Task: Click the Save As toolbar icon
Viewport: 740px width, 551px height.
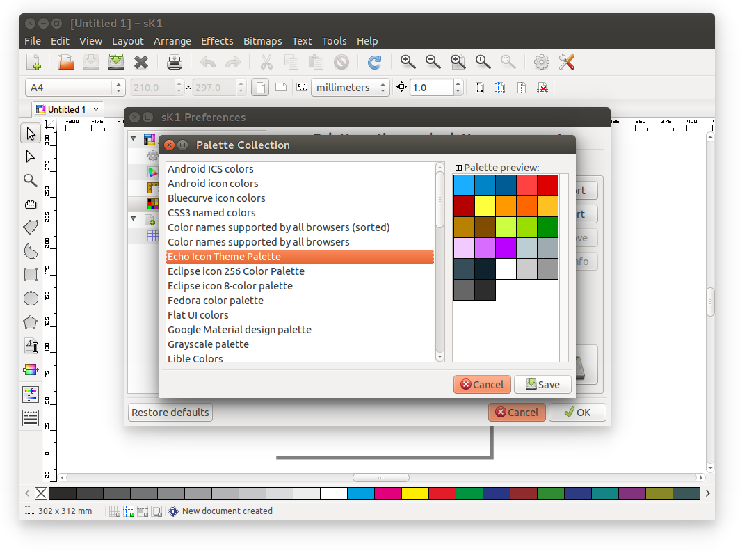Action: 115,63
